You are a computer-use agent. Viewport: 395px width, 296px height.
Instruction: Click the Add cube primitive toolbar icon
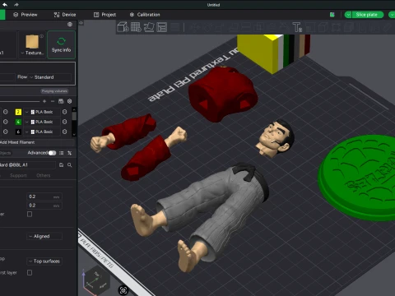pos(123,27)
